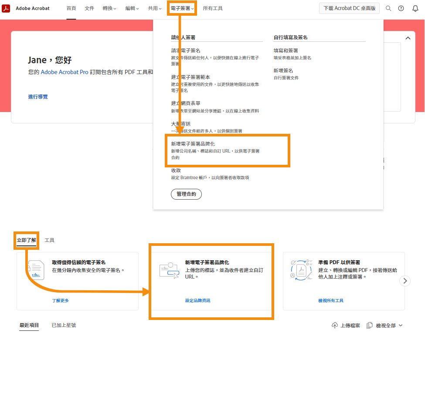The height and width of the screenshot is (415, 425).
Task: Click the branding icon on 新增電子簽署品牌化 card
Action: 170,270
